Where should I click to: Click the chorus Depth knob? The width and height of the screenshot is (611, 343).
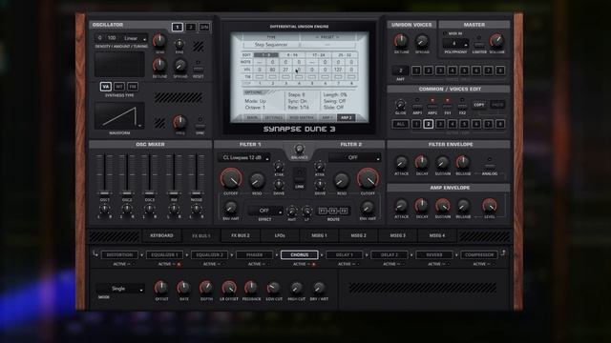tap(206, 288)
